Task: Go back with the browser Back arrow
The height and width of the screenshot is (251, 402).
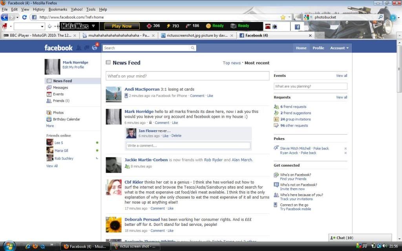Action: click(x=4, y=17)
